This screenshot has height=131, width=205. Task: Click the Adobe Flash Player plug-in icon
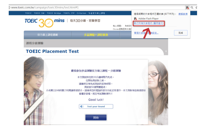135,19
